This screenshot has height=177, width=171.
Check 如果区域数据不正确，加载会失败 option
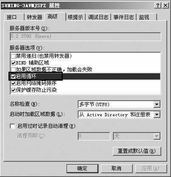(x=13, y=70)
